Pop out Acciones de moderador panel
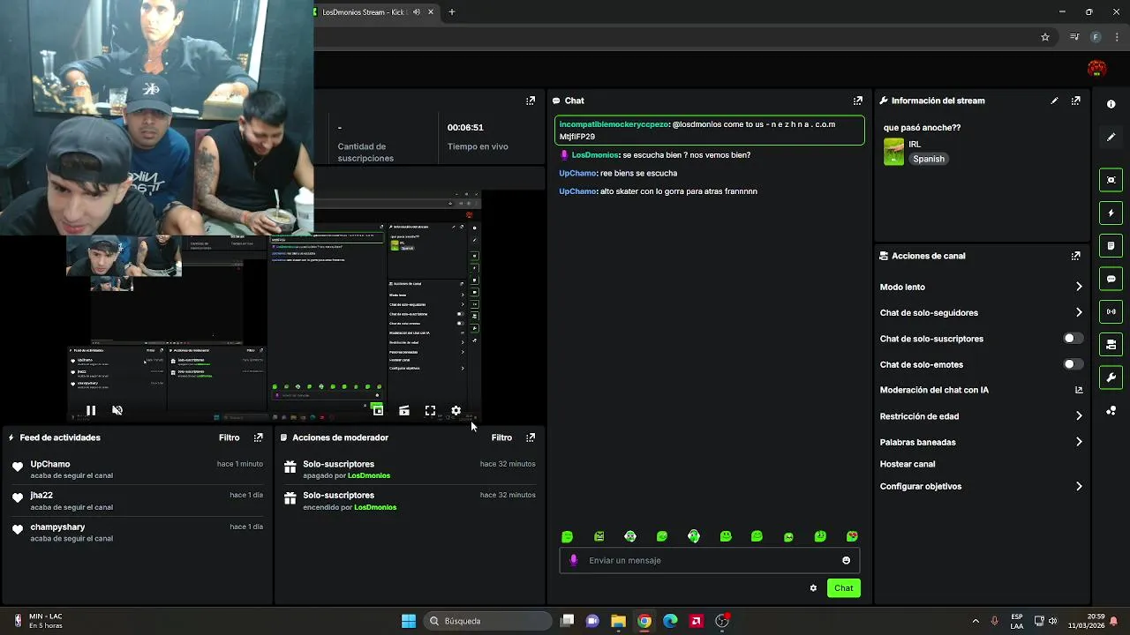Screen dimensions: 1130x635 pos(531,437)
